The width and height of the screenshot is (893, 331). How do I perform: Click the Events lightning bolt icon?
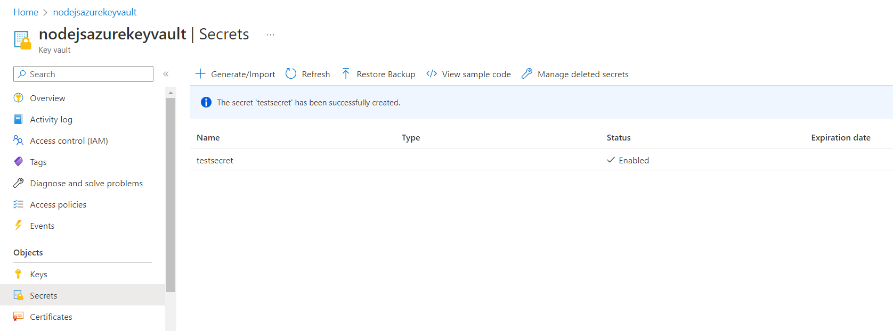(19, 226)
